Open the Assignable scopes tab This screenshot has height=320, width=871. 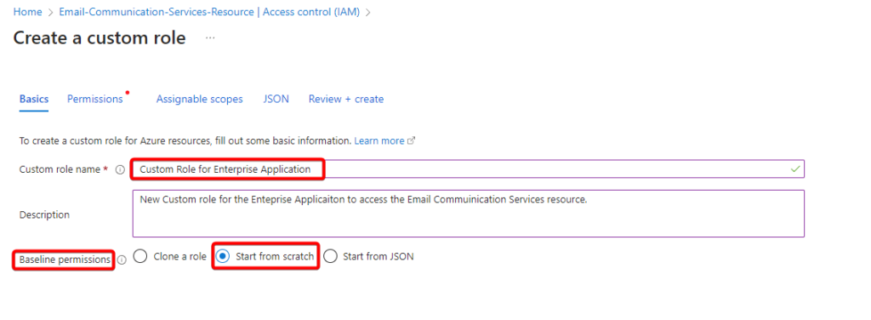coord(199,99)
